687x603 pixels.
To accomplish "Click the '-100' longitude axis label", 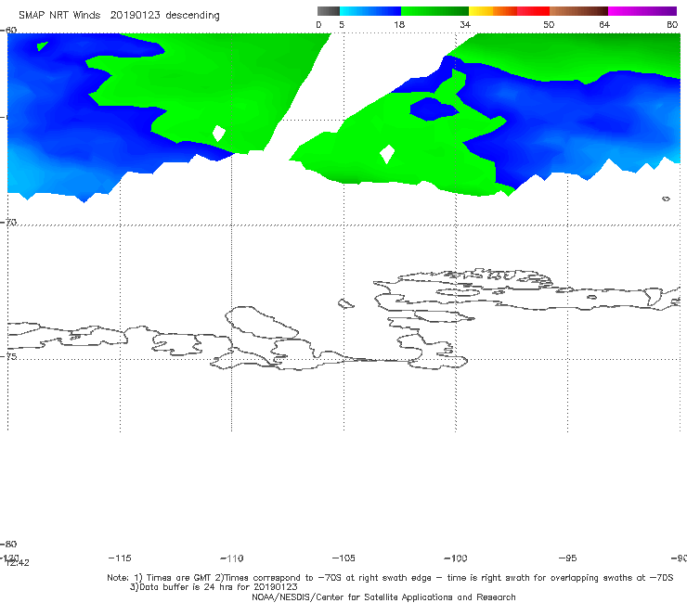I will [x=456, y=558].
